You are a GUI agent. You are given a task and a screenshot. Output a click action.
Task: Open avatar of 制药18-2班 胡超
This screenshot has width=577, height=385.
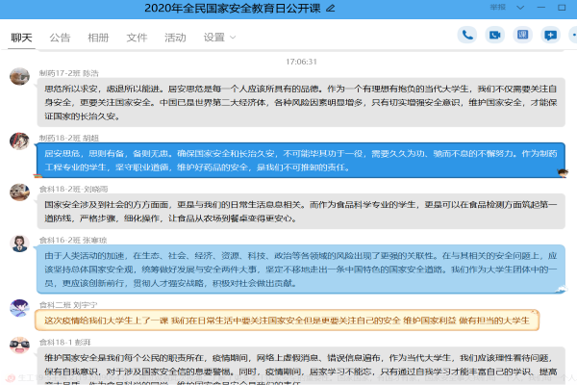coord(19,141)
